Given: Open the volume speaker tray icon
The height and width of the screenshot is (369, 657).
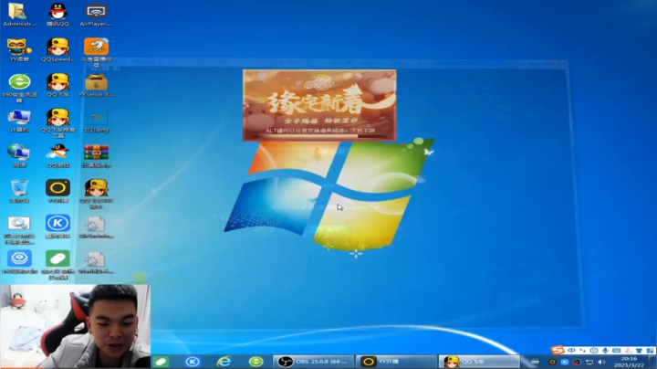Looking at the screenshot, I should (601, 362).
